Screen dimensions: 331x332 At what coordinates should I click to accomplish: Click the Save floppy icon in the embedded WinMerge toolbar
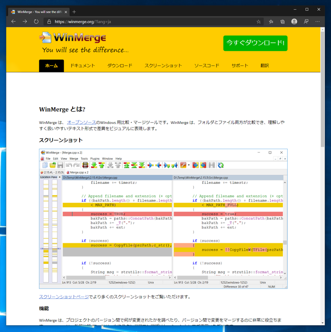point(60,165)
